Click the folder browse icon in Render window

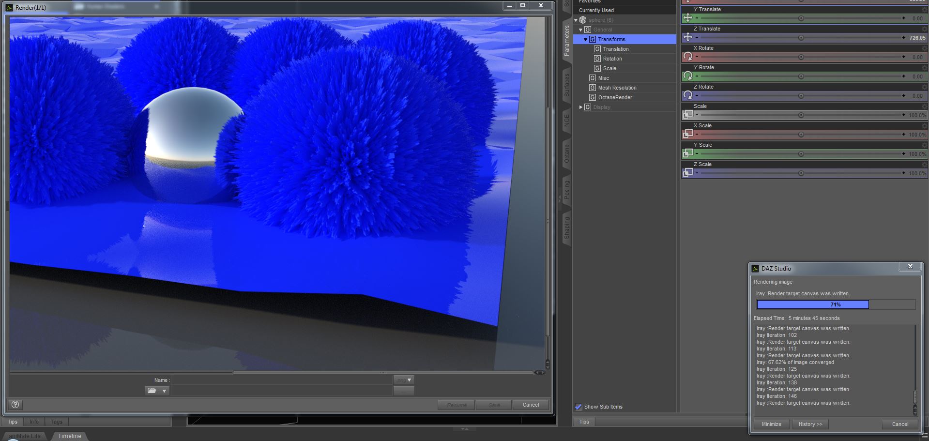[x=152, y=391]
